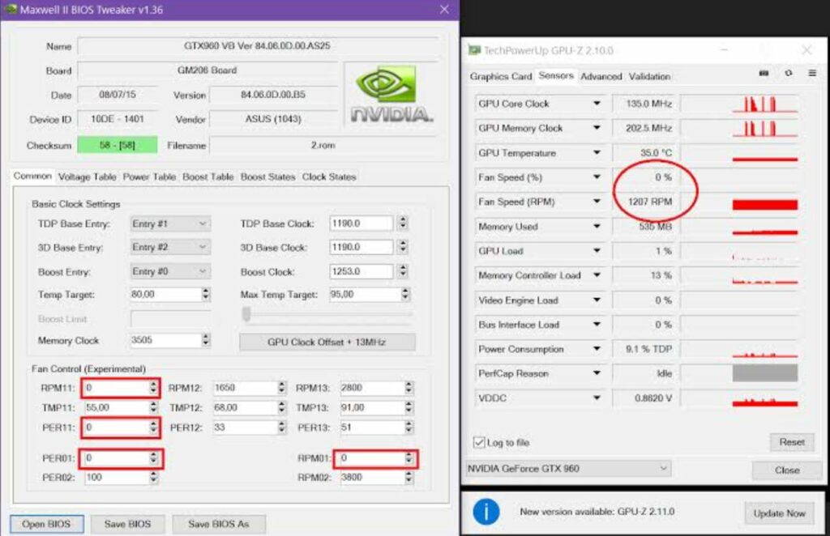Click the Update Now button
Image resolution: width=830 pixels, height=536 pixels.
[779, 513]
